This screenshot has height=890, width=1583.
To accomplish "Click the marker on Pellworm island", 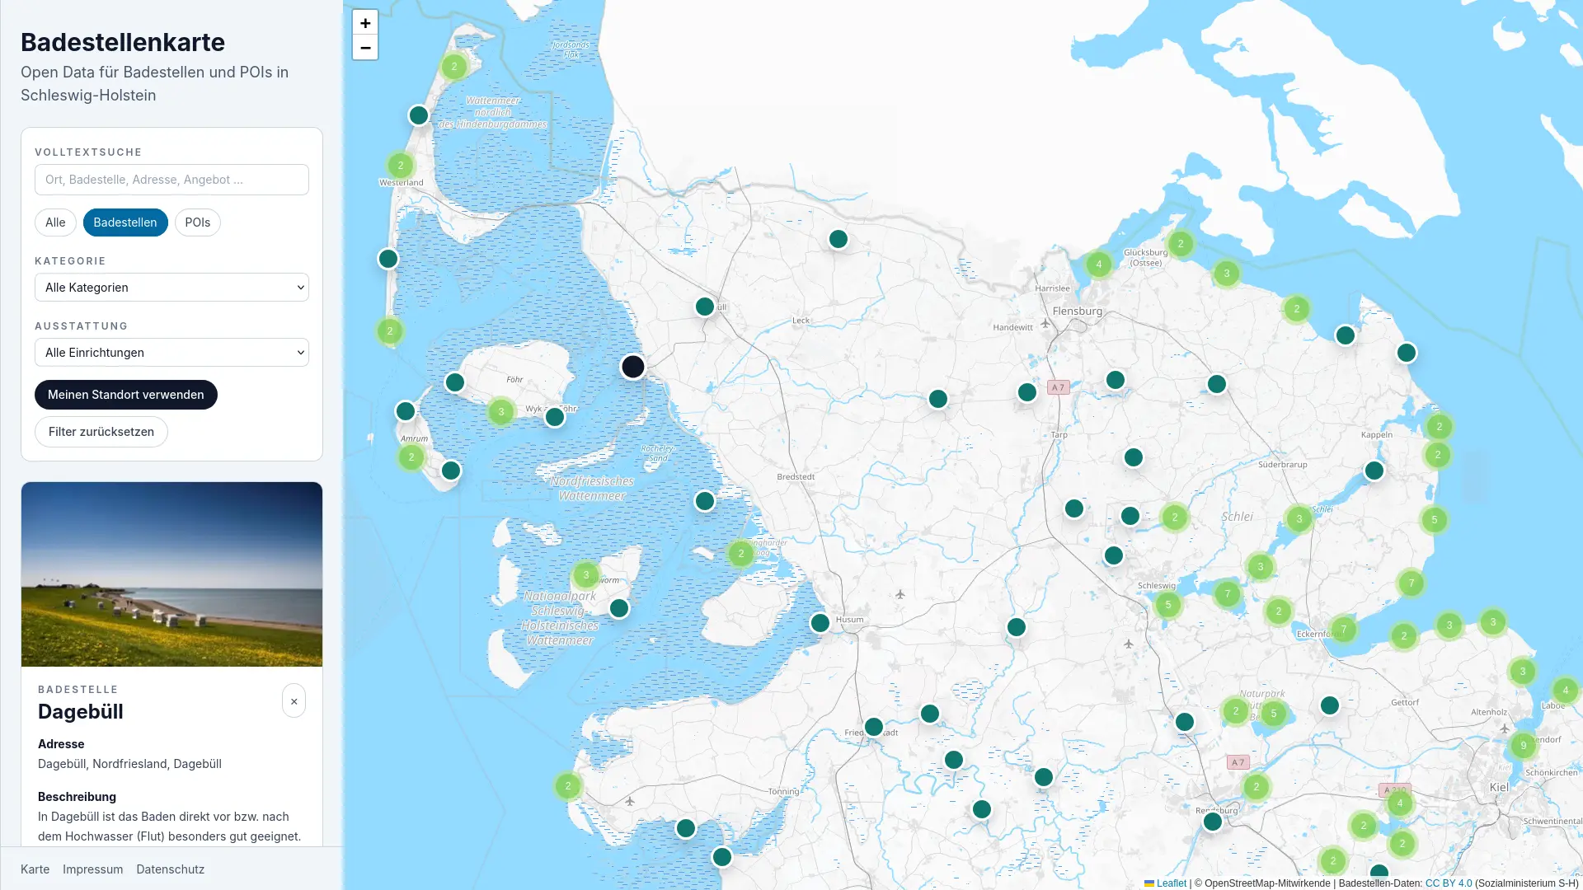I will click(618, 608).
